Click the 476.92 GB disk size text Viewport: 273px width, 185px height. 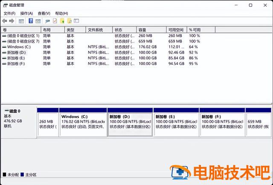pyautogui.click(x=13, y=121)
